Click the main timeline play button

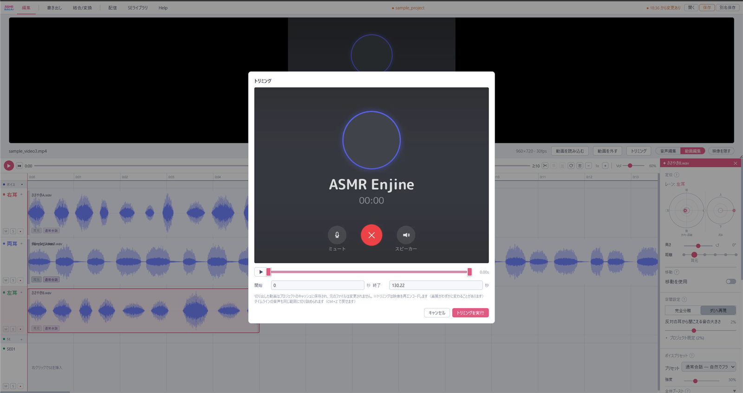(x=8, y=166)
